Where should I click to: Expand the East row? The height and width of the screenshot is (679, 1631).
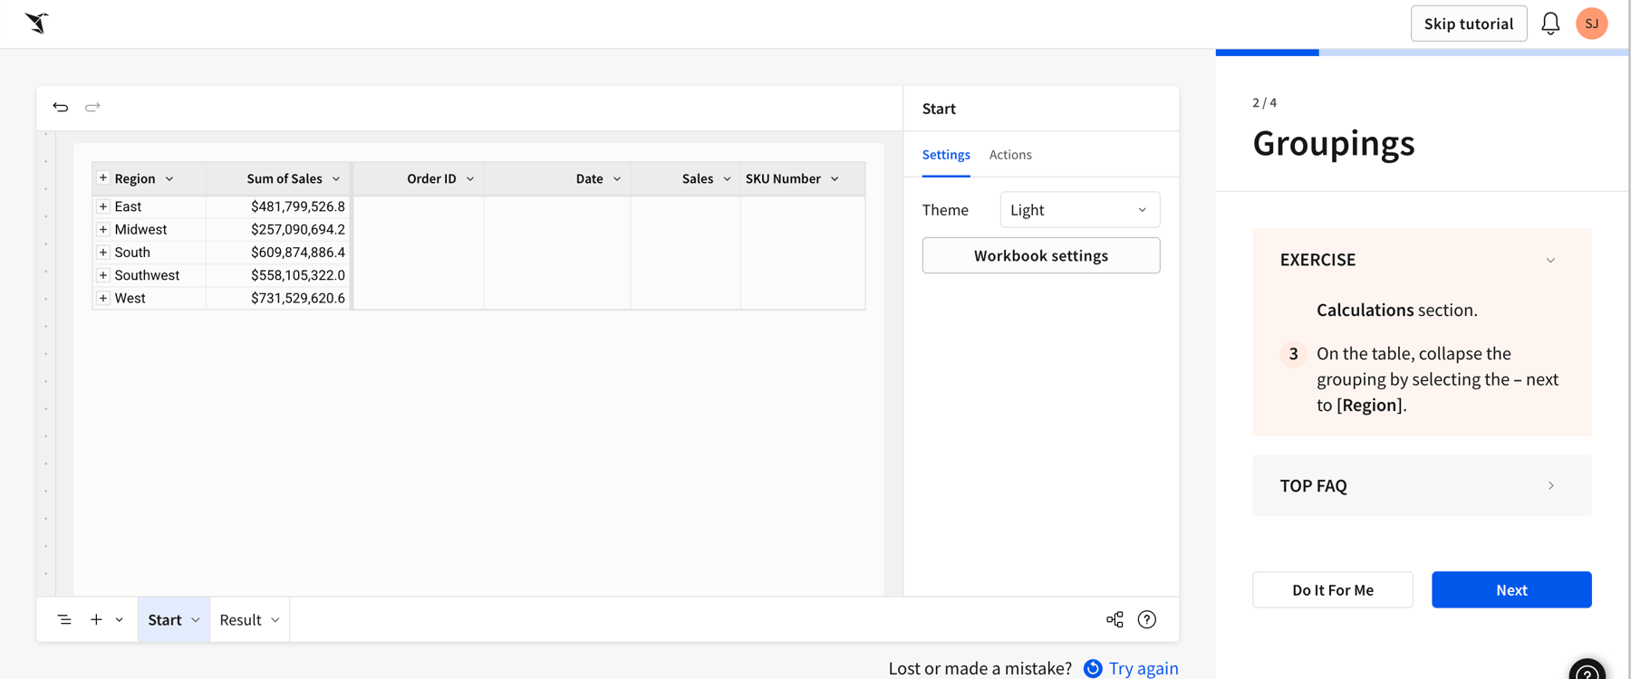pyautogui.click(x=103, y=206)
